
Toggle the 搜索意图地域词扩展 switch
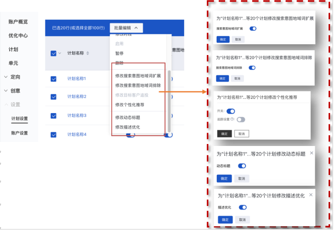pos(253,29)
